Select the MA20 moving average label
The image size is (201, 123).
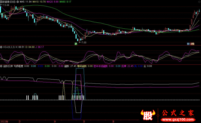(x=53, y=2)
